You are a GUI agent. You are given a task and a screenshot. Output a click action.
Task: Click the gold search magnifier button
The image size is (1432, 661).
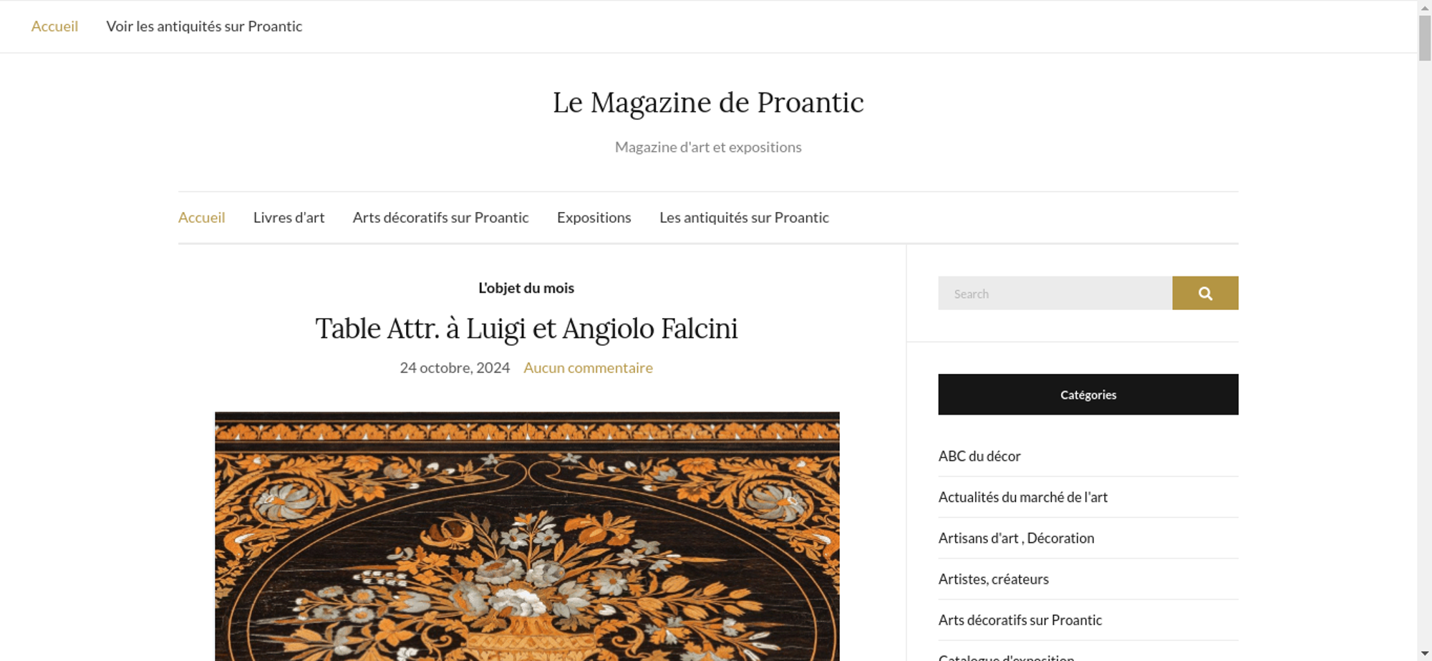(1205, 293)
